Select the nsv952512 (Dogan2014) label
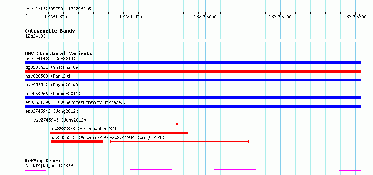Image resolution: width=373 pixels, height=175 pixels. pyautogui.click(x=52, y=85)
